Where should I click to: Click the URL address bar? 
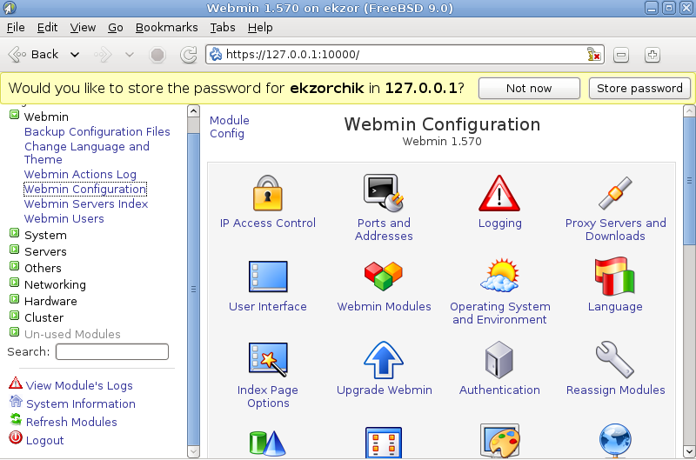click(405, 55)
